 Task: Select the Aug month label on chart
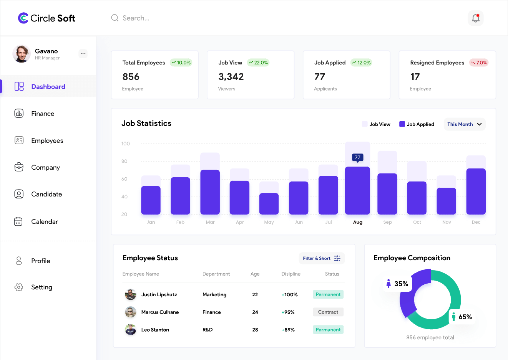[x=357, y=222]
